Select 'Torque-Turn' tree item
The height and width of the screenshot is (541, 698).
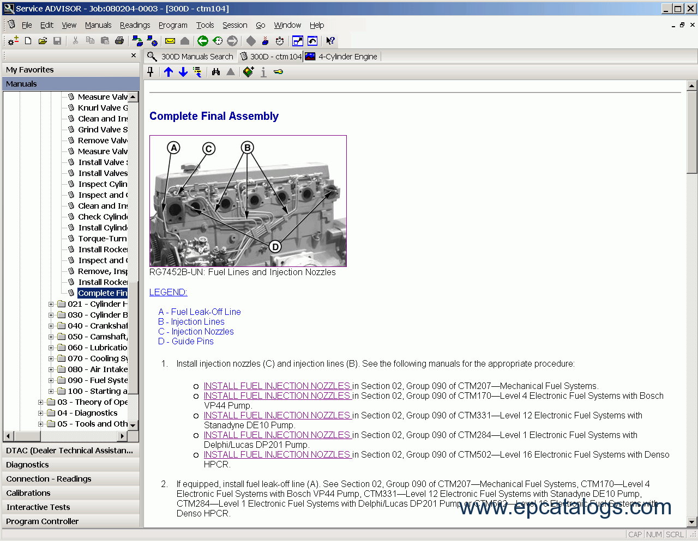point(103,239)
